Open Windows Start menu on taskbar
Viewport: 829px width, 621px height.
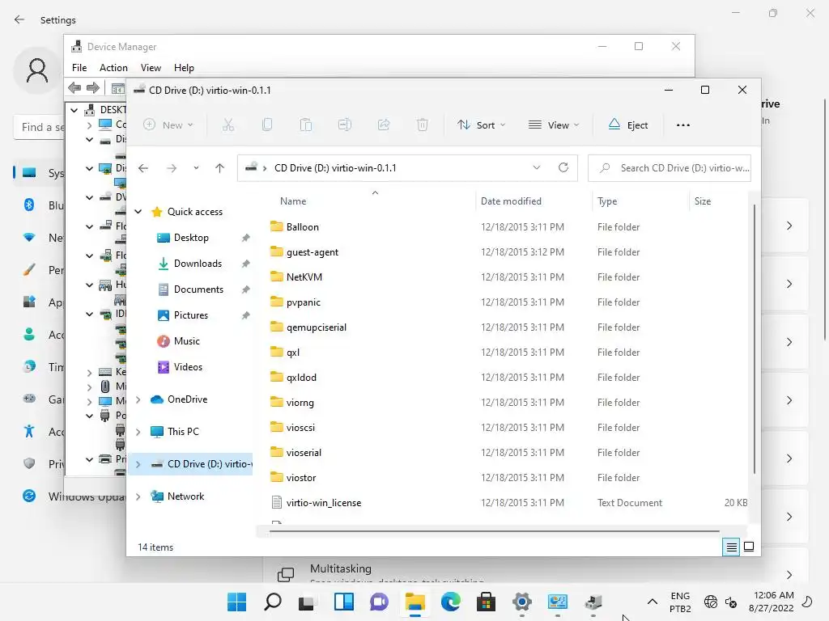[x=237, y=602]
